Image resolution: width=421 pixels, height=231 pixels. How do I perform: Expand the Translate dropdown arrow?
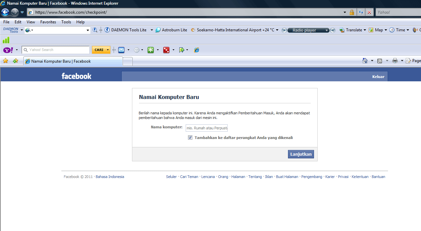click(x=365, y=30)
